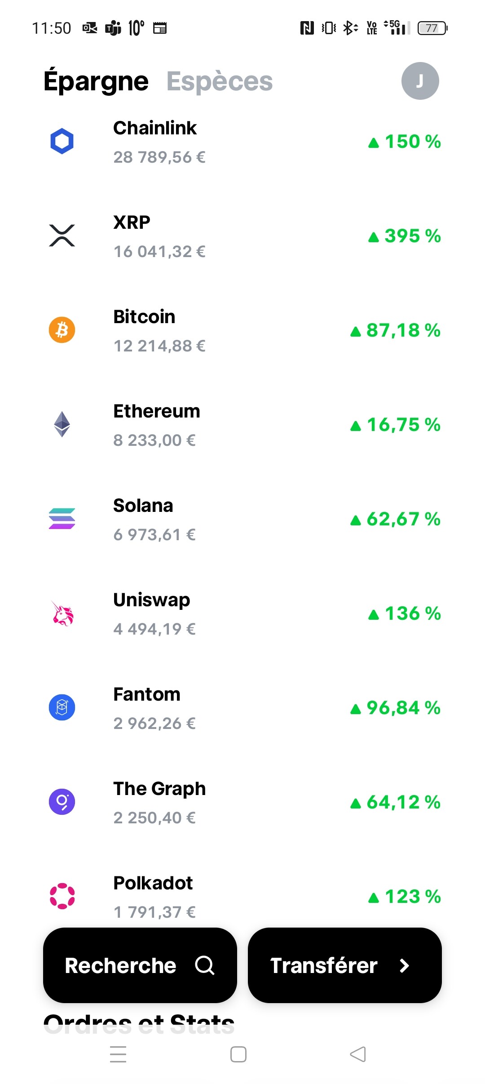The width and height of the screenshot is (485, 1084).
Task: Tap the Polkadot pink dots icon
Action: click(x=62, y=896)
